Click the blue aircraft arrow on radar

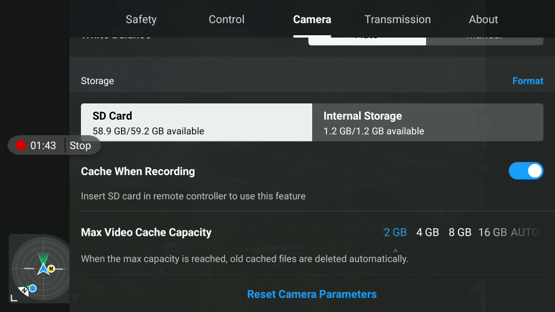[43, 269]
